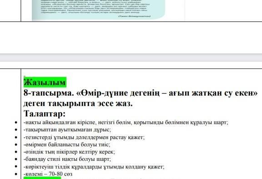The image size is (262, 179).
Task: Click the line '-өмірмен байланысты болуы тиіс;'
Action: point(67,145)
